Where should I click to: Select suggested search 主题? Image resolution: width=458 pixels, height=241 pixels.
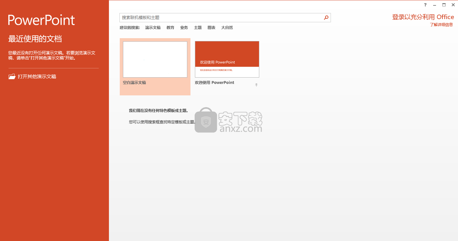coord(198,28)
